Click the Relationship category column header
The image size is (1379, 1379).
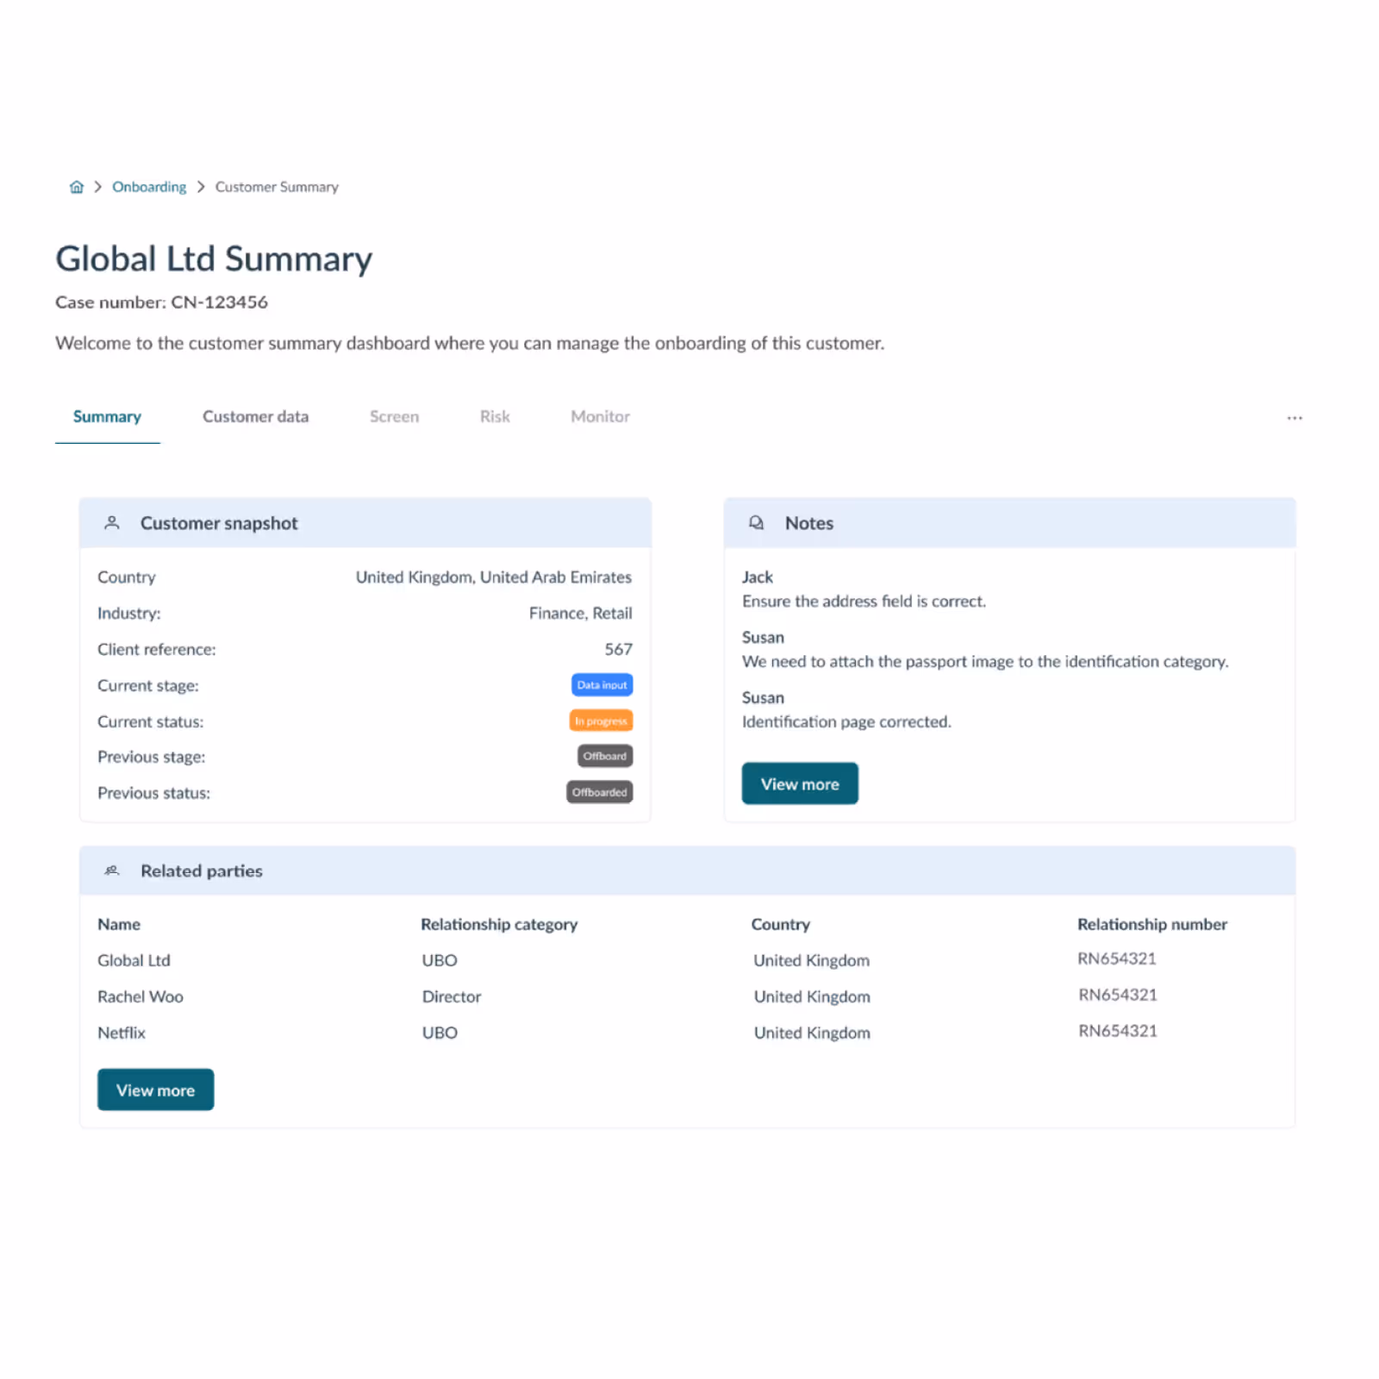(x=499, y=924)
